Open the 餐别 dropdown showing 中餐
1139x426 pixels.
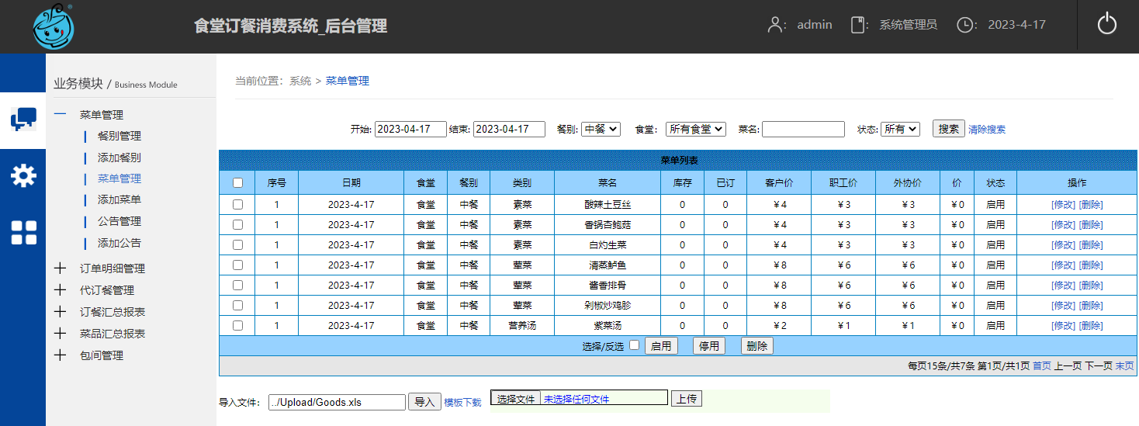point(601,129)
